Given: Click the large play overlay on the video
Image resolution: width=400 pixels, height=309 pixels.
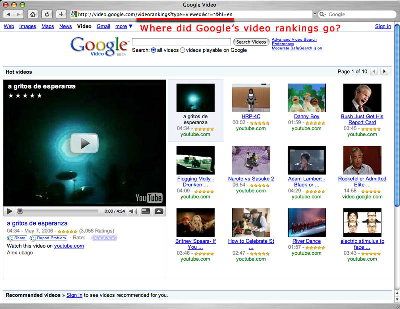Looking at the screenshot, I should tap(84, 143).
